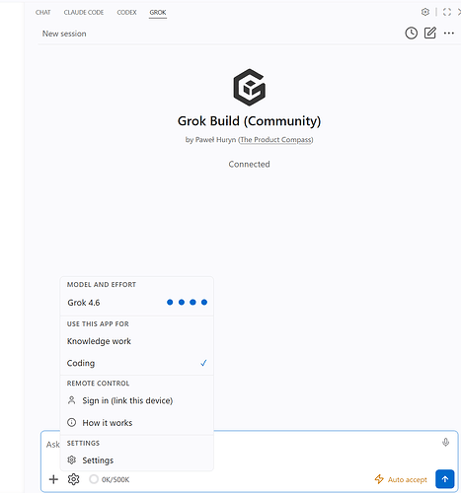Click the 0K/500K context usage indicator
Viewport: 461px width, 493px height.
[110, 479]
